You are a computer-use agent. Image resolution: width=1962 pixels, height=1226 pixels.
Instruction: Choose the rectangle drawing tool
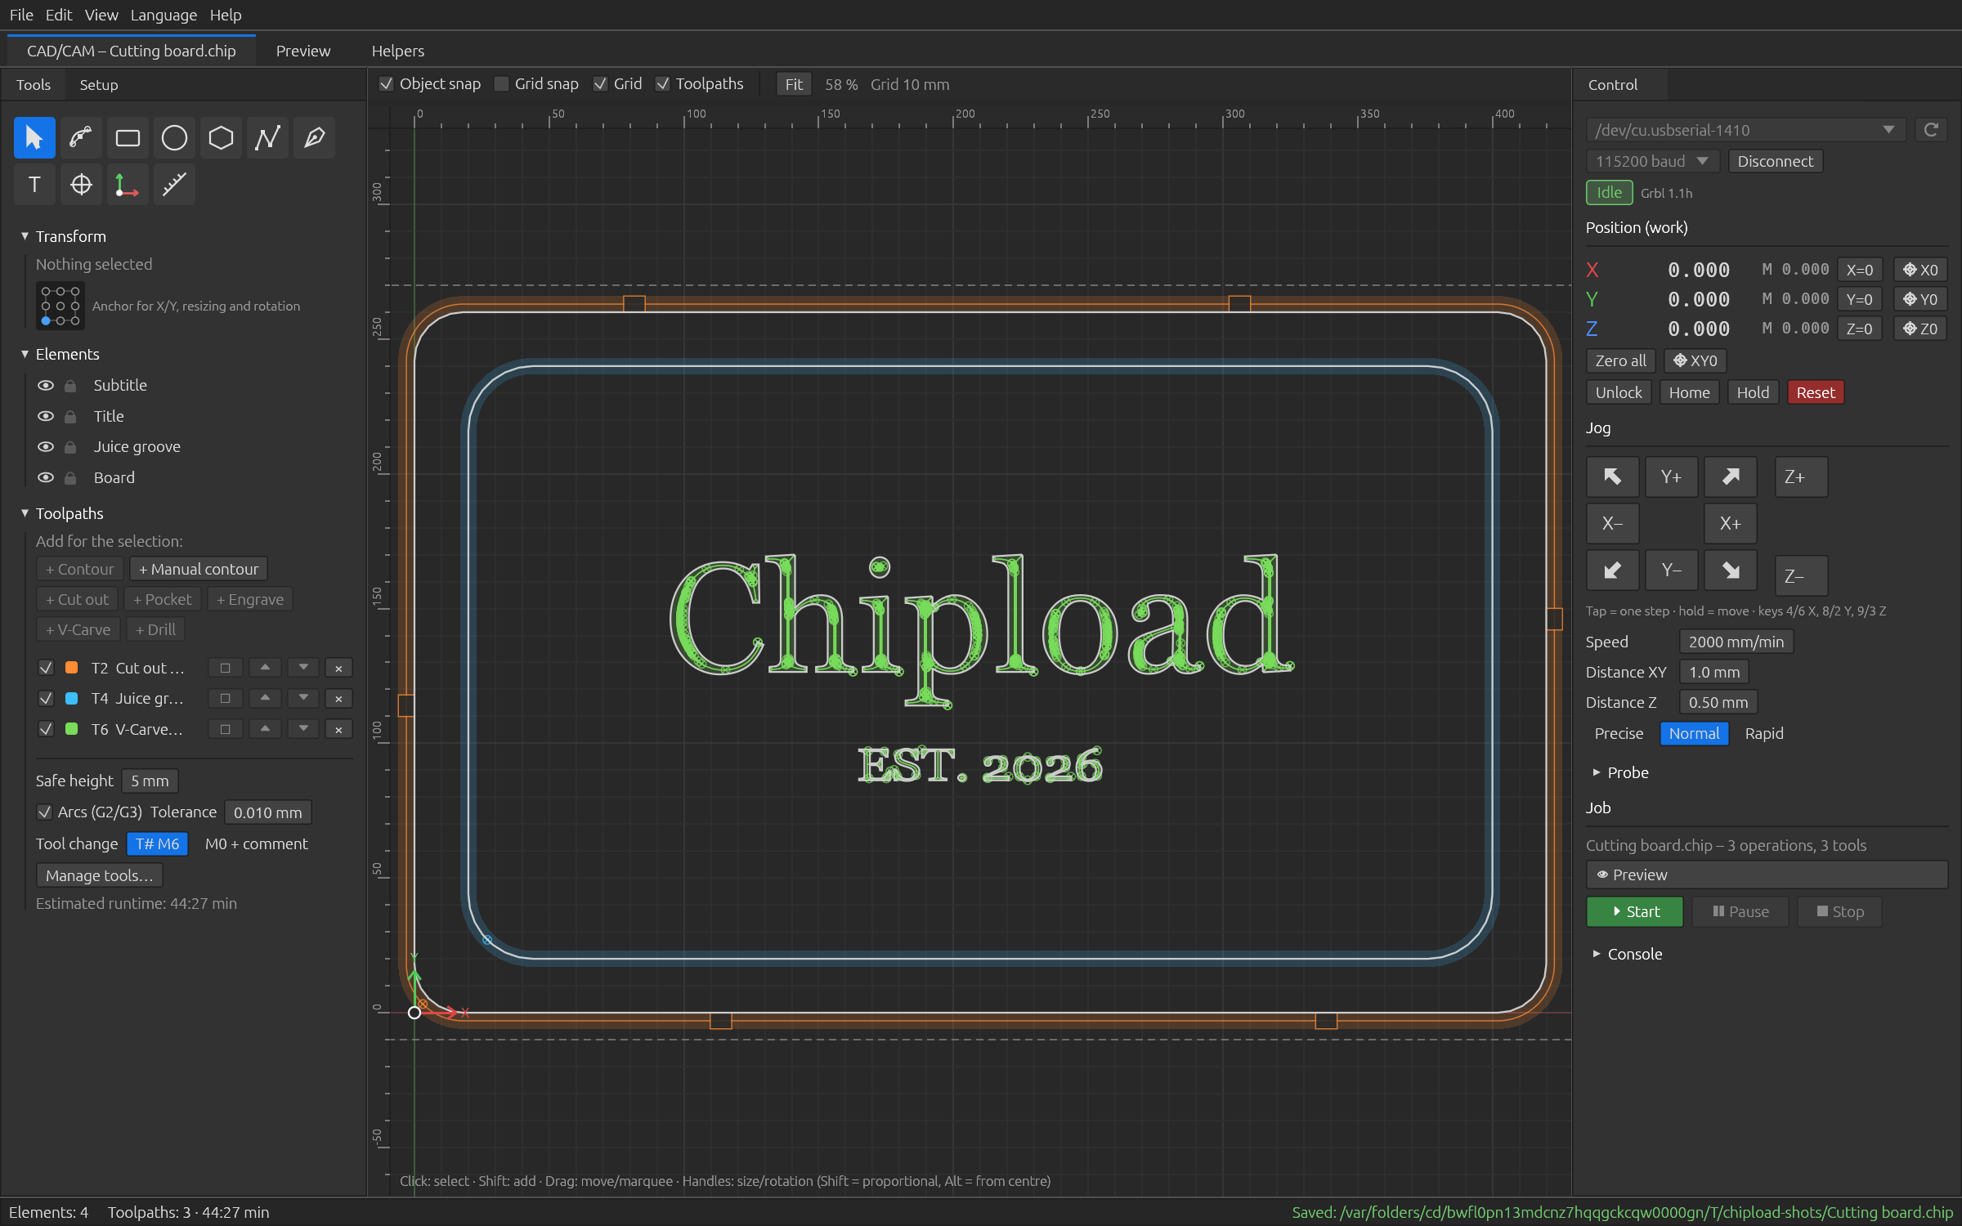coord(128,137)
